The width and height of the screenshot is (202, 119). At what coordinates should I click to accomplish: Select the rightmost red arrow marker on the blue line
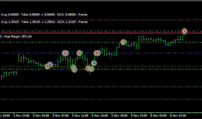(x=96, y=53)
